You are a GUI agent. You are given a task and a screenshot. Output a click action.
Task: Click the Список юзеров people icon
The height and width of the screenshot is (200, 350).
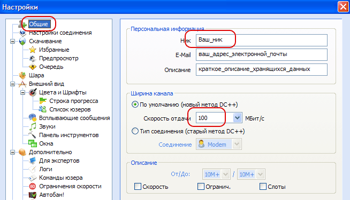point(43,109)
